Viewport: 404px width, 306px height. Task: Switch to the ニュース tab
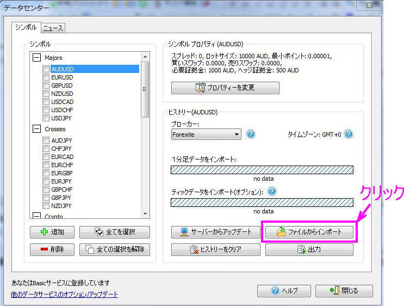[x=53, y=28]
